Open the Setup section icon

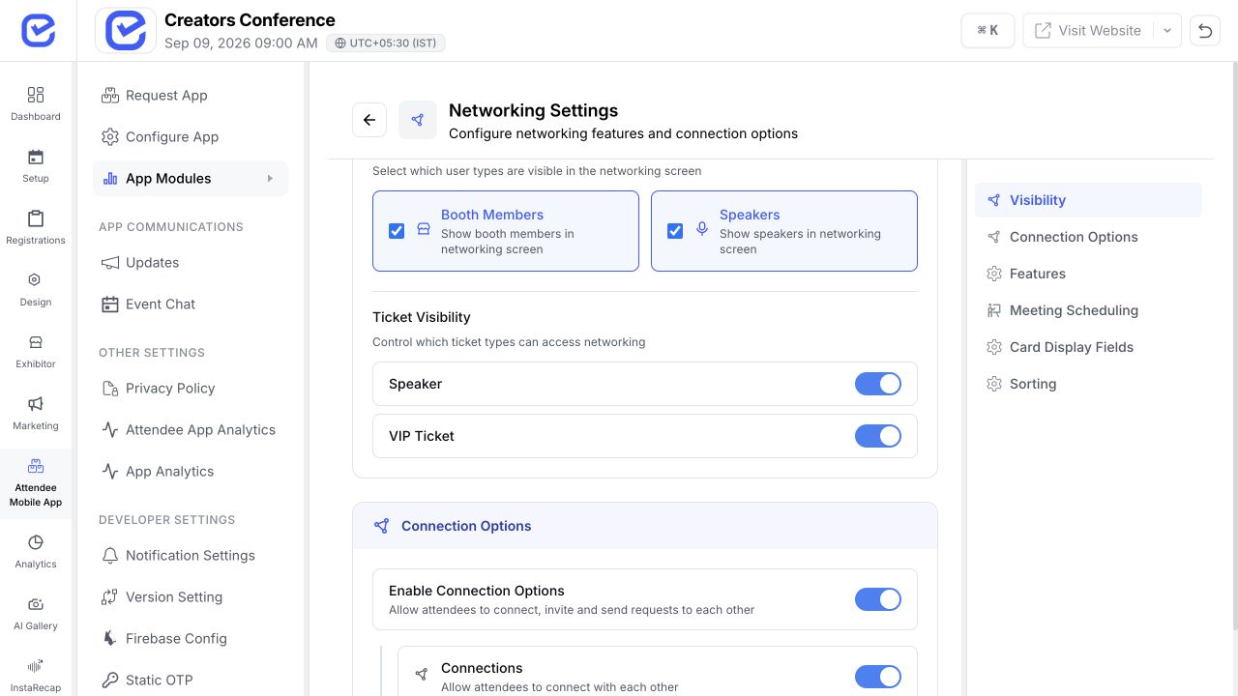coord(36,165)
